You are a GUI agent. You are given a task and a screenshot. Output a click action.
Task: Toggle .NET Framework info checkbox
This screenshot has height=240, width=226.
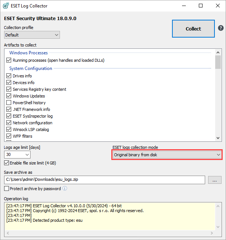[x=9, y=109]
